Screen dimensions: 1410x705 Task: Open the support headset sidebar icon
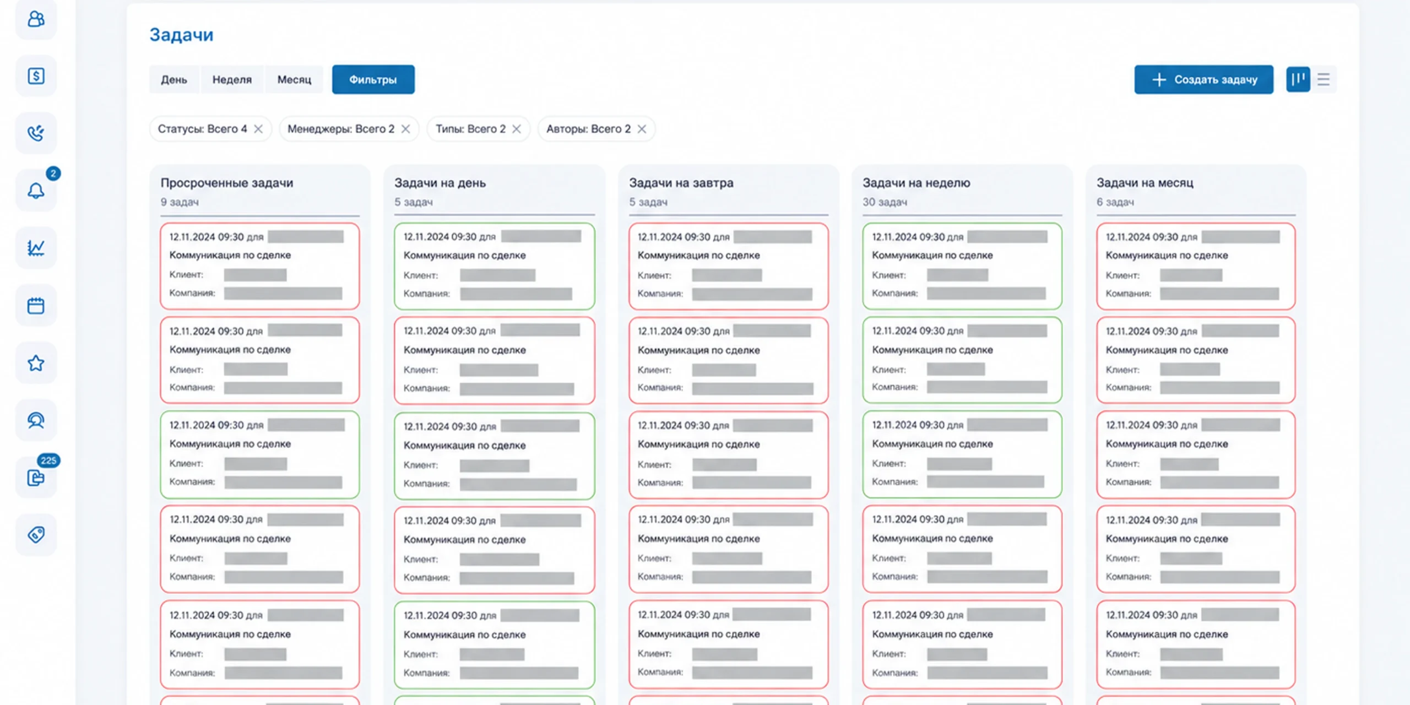36,420
